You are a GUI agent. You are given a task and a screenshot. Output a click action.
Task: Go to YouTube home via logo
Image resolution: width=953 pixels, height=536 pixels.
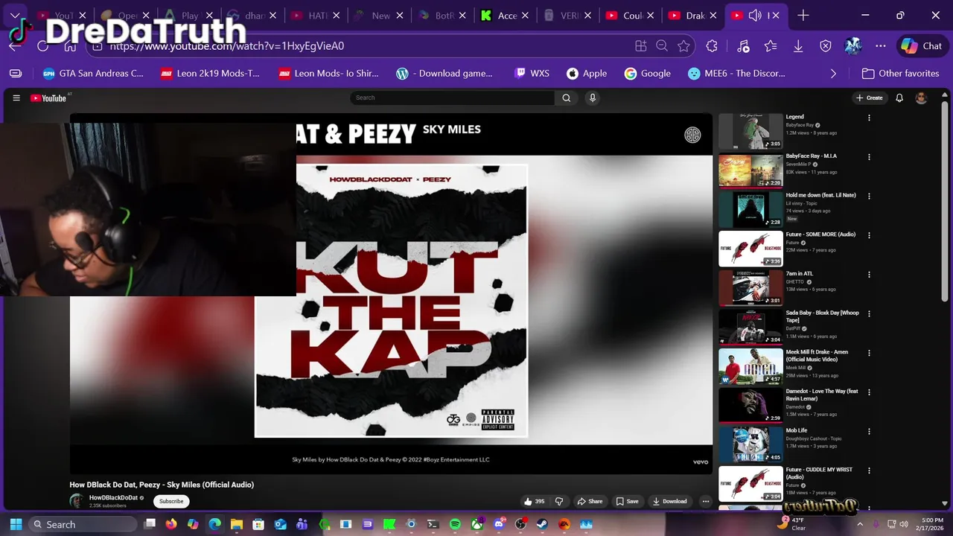pyautogui.click(x=48, y=98)
